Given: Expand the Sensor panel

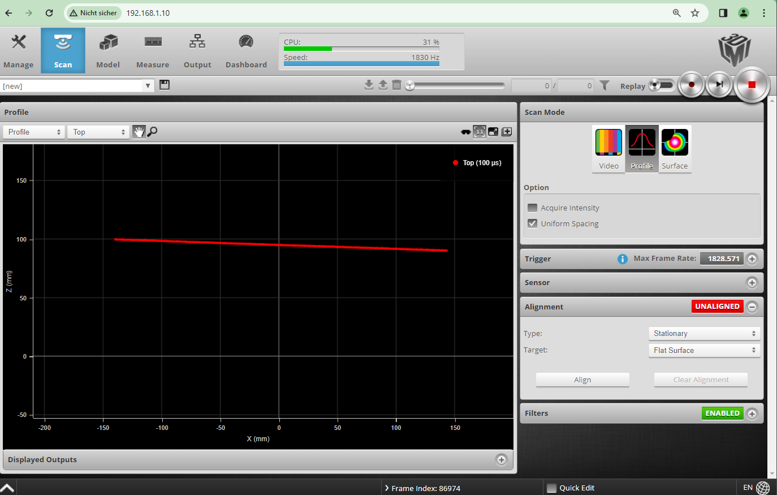Looking at the screenshot, I should click(752, 282).
